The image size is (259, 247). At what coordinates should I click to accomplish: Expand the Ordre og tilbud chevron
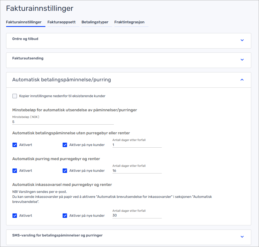[x=242, y=40]
